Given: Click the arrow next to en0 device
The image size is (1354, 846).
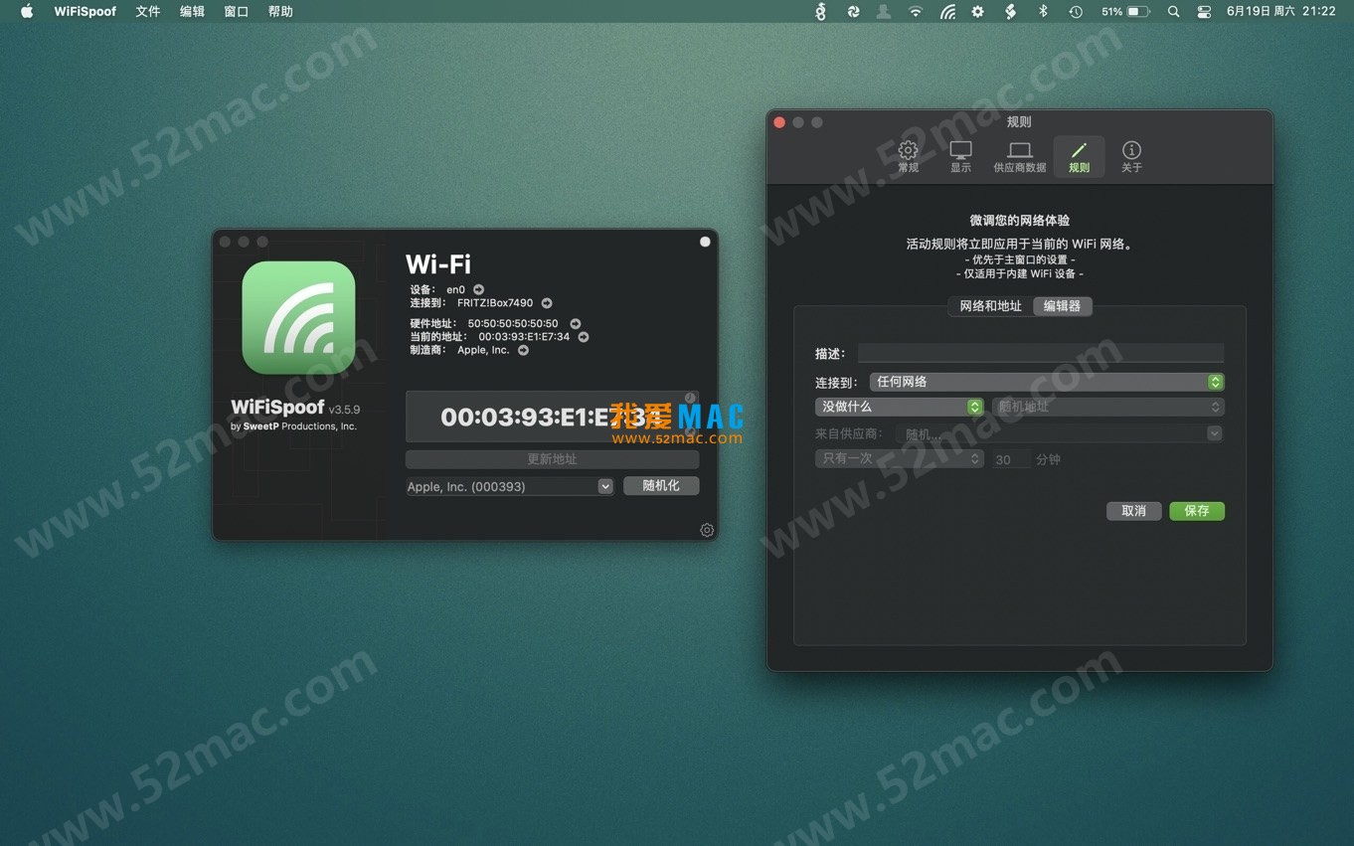Looking at the screenshot, I should [x=478, y=289].
